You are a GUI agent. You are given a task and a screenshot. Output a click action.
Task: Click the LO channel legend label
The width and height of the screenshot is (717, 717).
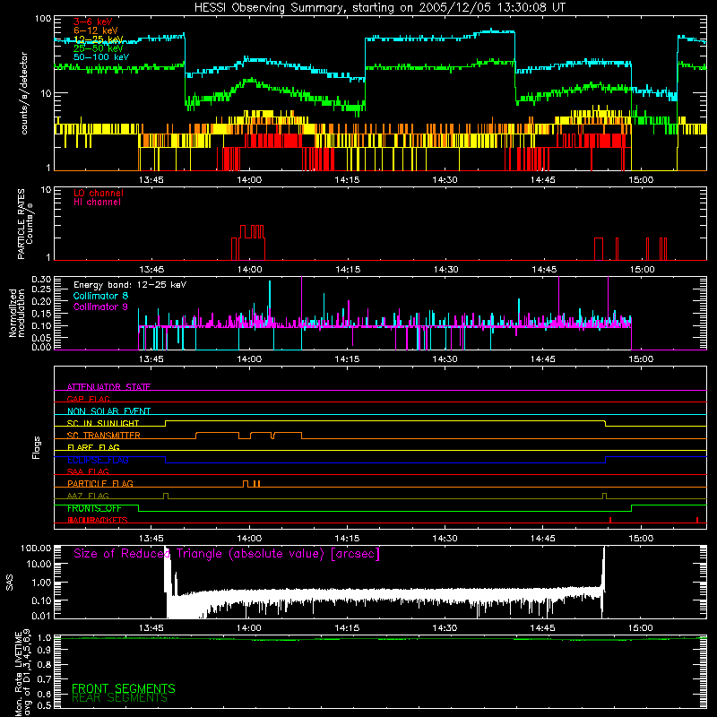point(99,193)
